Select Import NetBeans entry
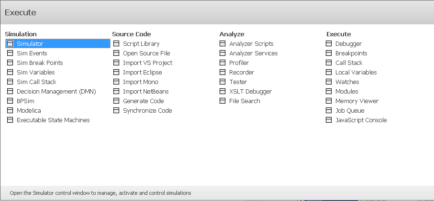 (145, 92)
